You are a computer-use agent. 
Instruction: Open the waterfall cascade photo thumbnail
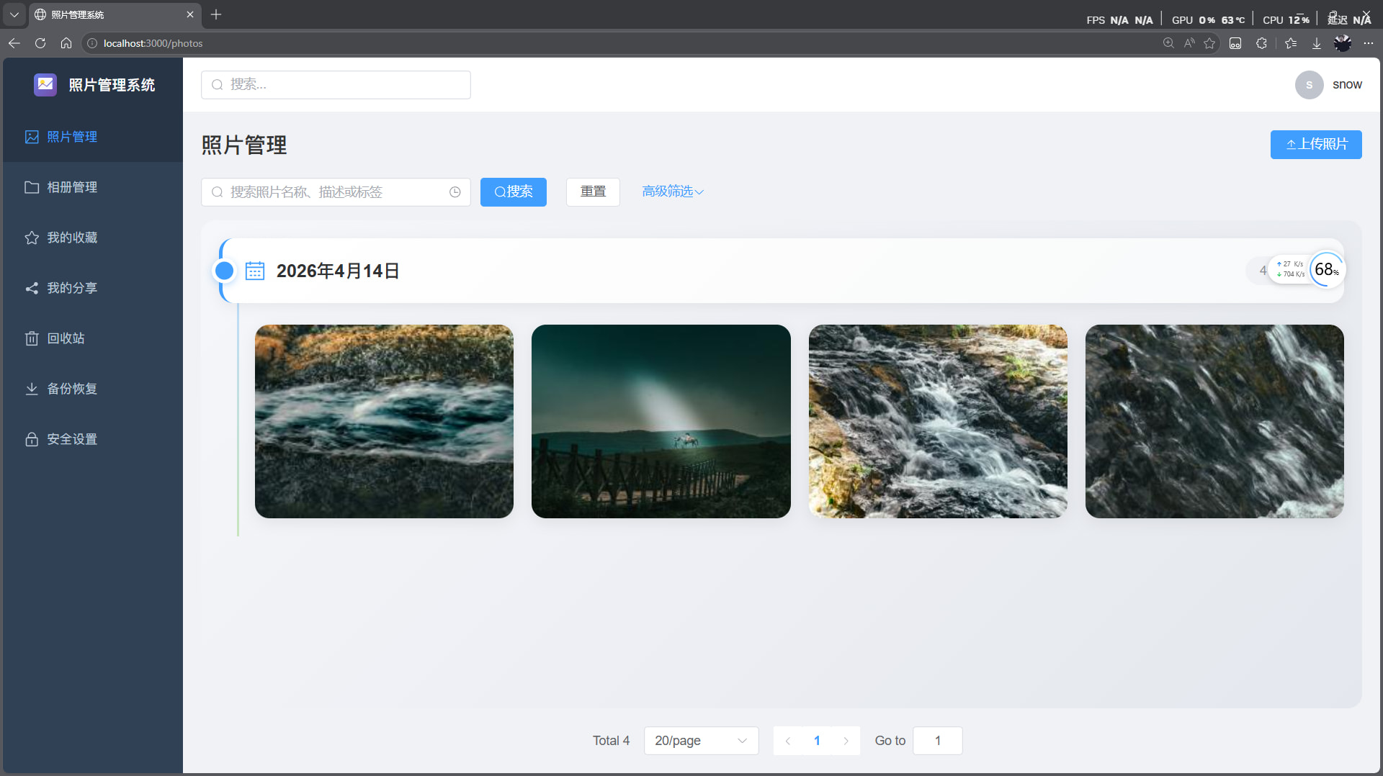(937, 421)
